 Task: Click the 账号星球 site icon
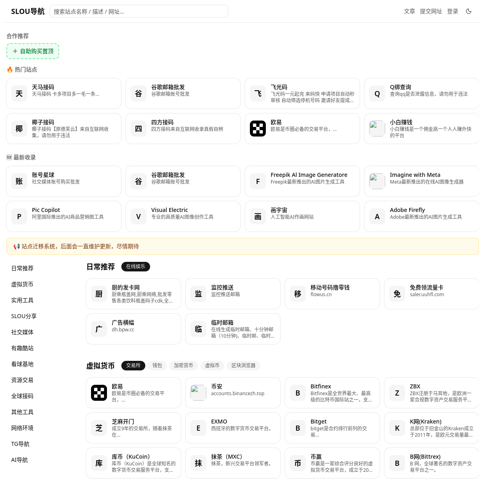[19, 181]
